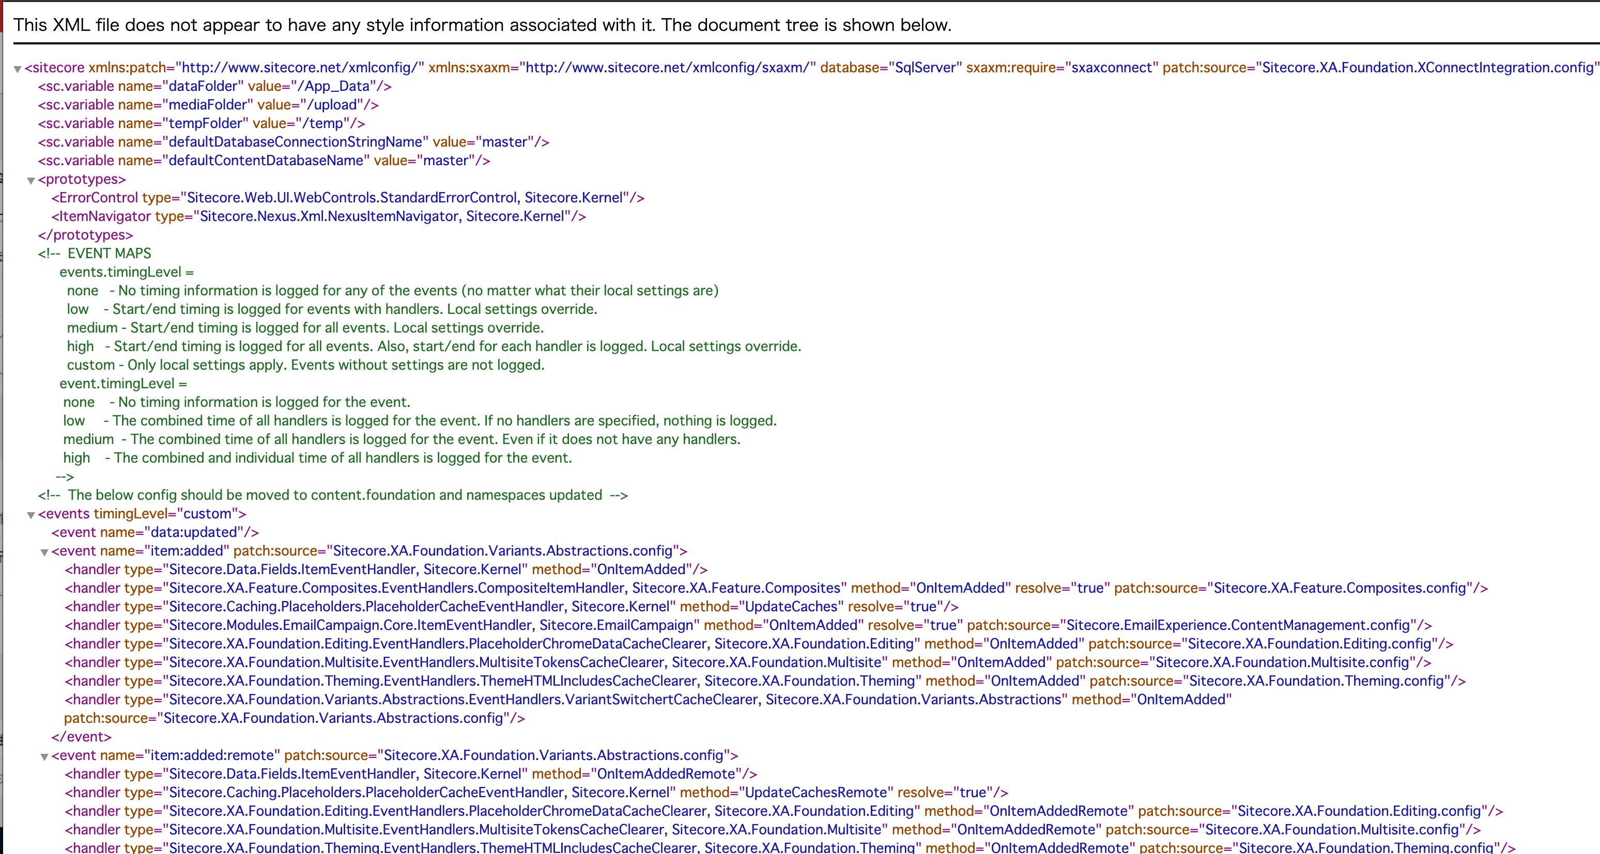Click 'low - The combined time of all handlers' line
This screenshot has height=854, width=1600.
[420, 421]
